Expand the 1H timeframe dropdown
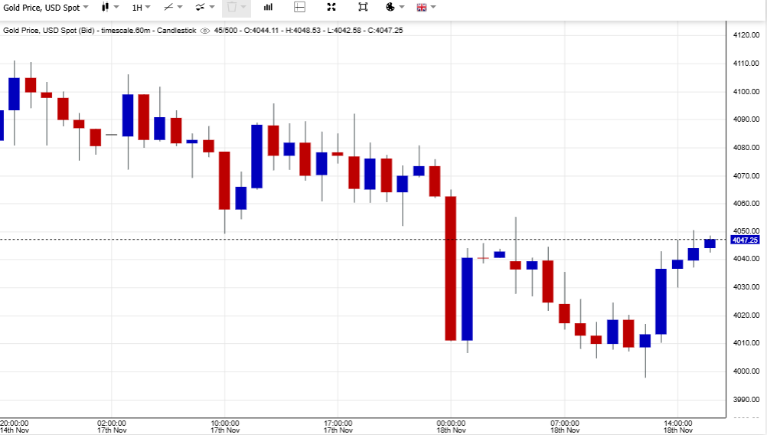Image resolution: width=767 pixels, height=435 pixels. click(141, 8)
